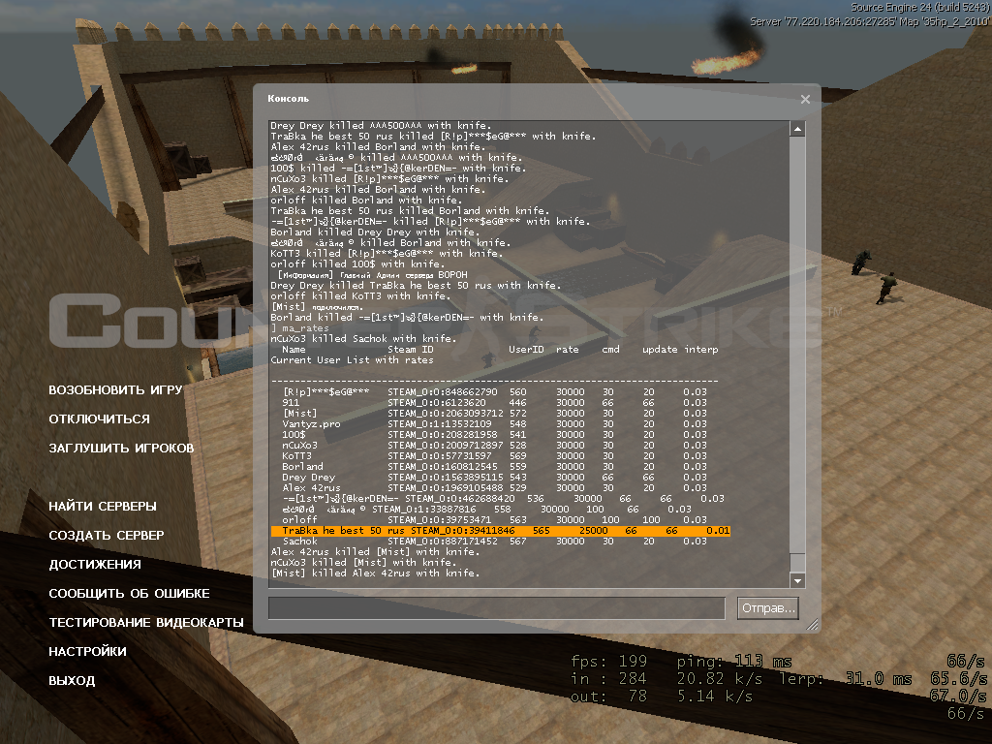Click the '[R!p]***$eG@***' rates table row
This screenshot has width=992, height=744.
(495, 392)
